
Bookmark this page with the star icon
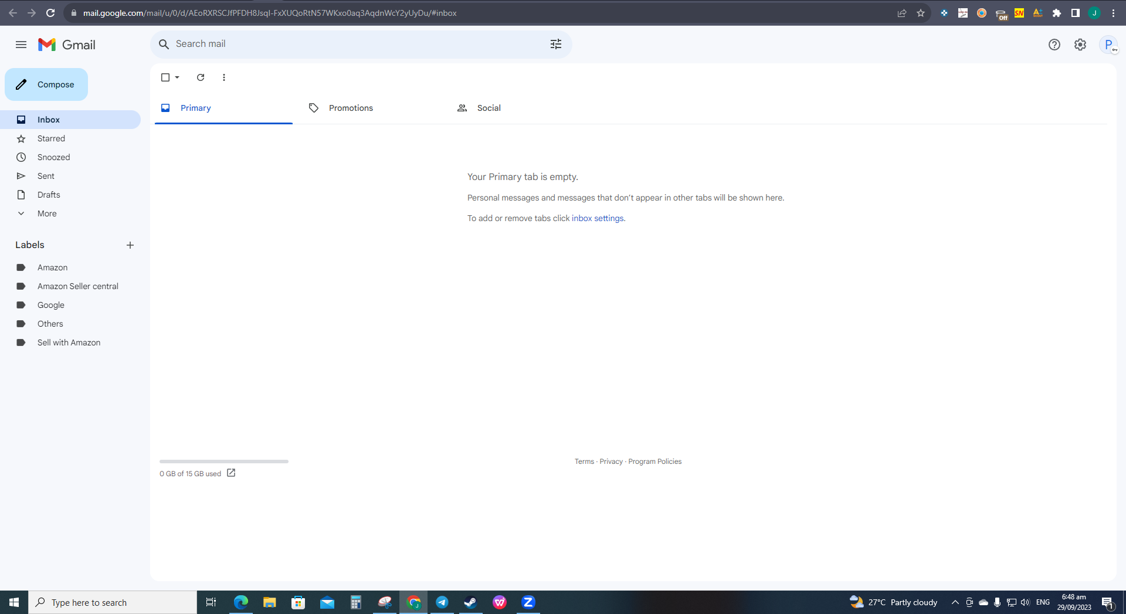coord(921,13)
